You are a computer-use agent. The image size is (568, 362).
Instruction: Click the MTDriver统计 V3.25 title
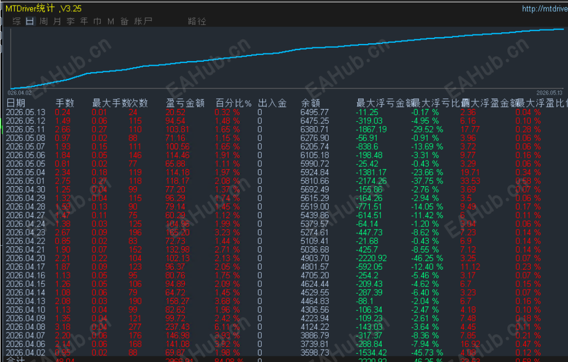43,8
